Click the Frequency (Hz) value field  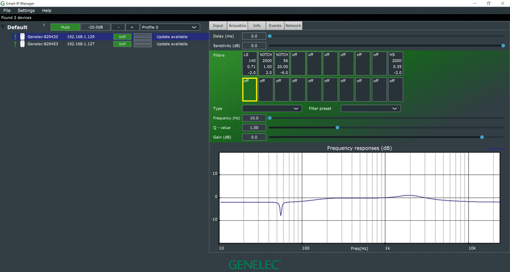[254, 118]
